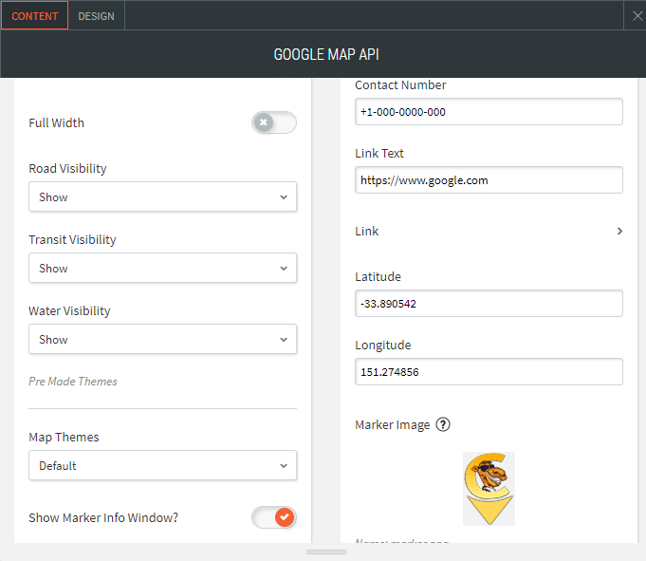This screenshot has height=561, width=646.
Task: Click the Link row label
Action: (x=367, y=231)
